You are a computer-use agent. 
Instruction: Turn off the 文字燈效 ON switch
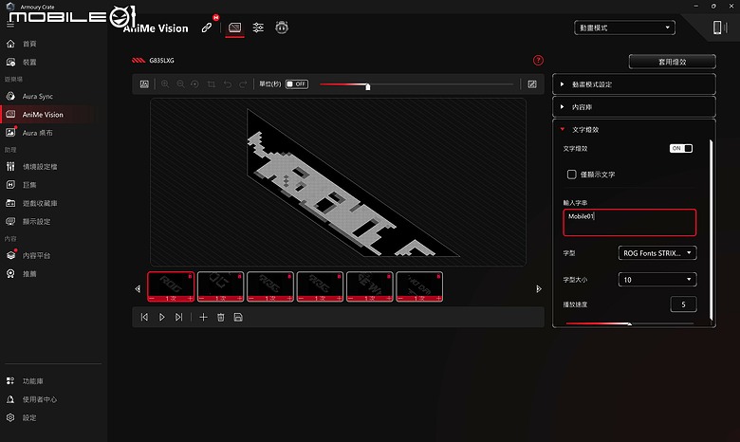point(681,148)
